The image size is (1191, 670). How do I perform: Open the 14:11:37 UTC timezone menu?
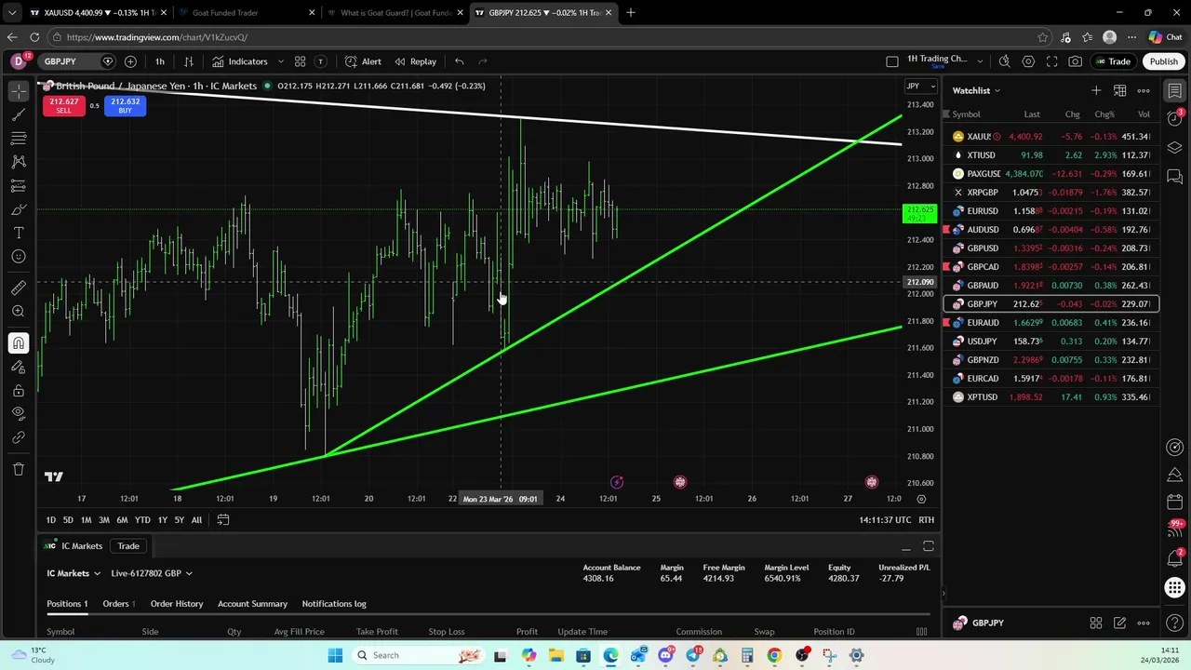tap(885, 520)
